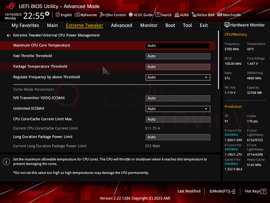The image size is (270, 203).
Task: Click the 511.75 A current limit value
Action: tap(153, 128)
